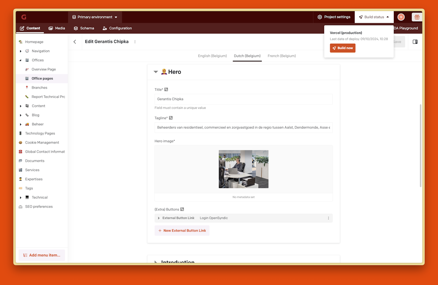The width and height of the screenshot is (438, 285).
Task: Click the vertical scrollbar of the editor
Action: (420, 146)
